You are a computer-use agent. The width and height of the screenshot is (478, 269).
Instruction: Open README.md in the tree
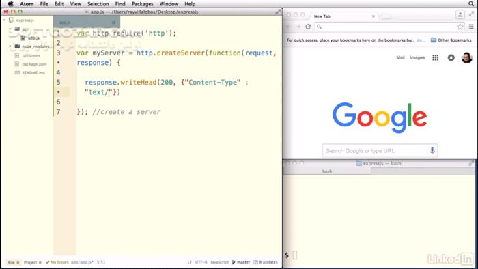click(33, 73)
